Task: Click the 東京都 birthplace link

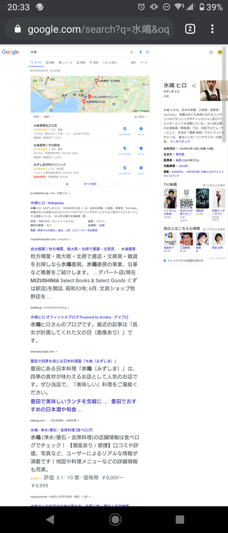Action: [x=180, y=154]
